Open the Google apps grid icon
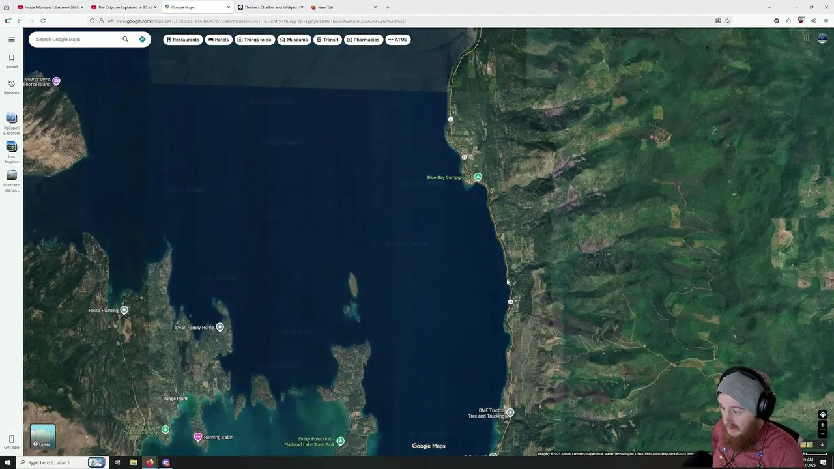Image resolution: width=834 pixels, height=469 pixels. coord(806,38)
